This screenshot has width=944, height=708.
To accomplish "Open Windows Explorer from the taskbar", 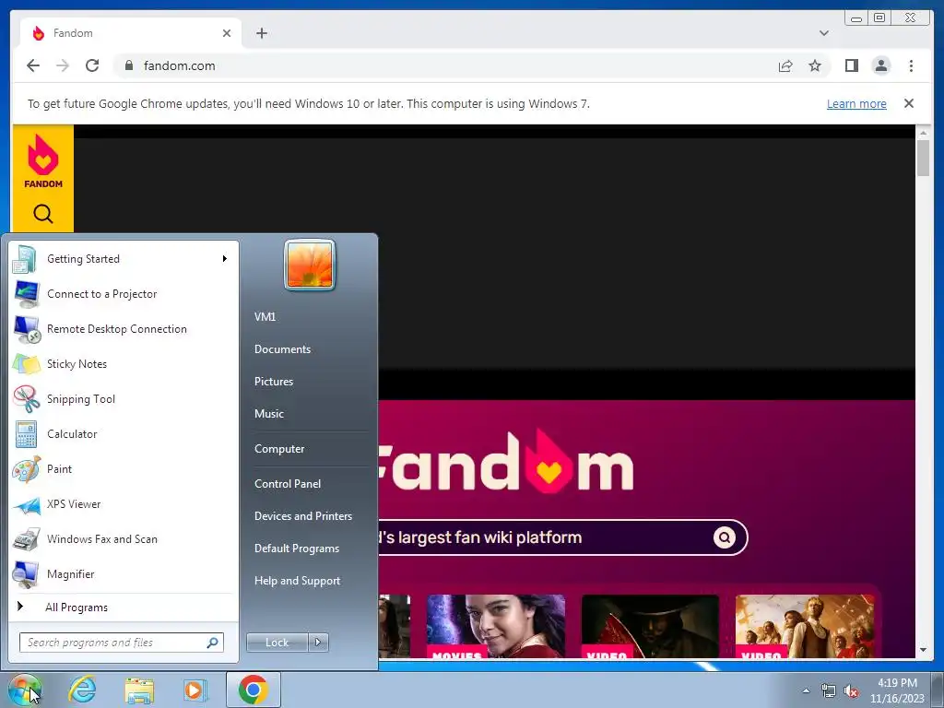I will click(x=139, y=690).
